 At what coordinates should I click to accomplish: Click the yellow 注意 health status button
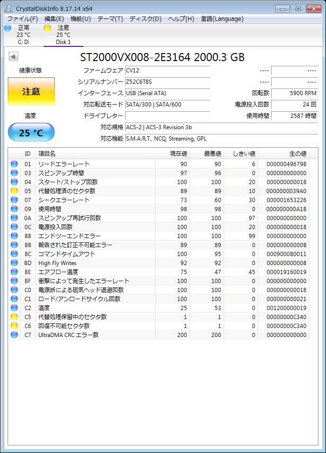[x=31, y=91]
